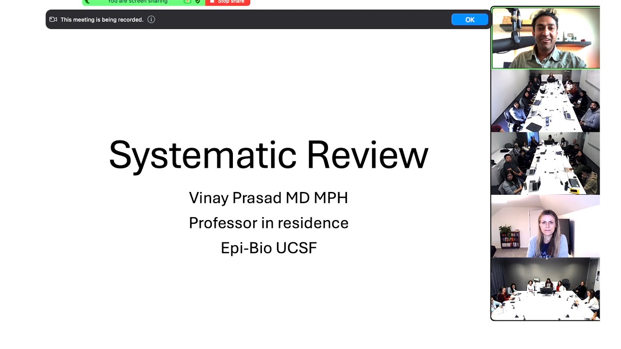
Task: Select the second conference room video thumbnail
Action: pyautogui.click(x=546, y=163)
